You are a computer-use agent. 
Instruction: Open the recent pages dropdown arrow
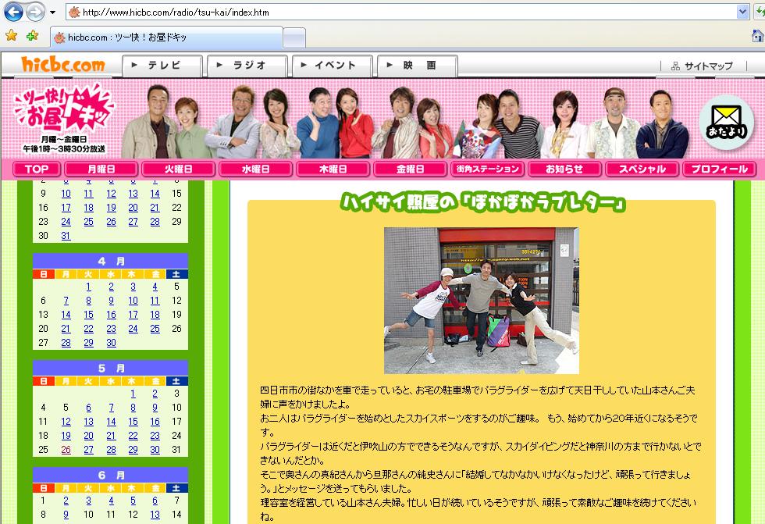tap(52, 12)
